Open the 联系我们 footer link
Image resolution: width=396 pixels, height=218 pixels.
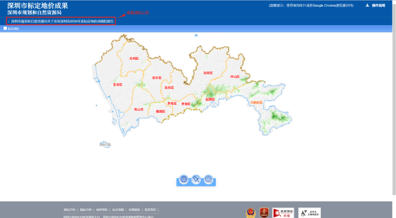150,210
